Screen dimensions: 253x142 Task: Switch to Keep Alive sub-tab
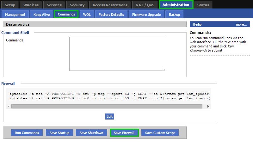[42, 15]
